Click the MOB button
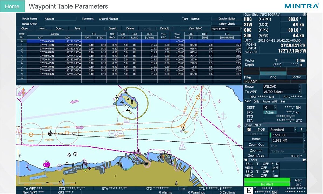Viewport: 323px width, 194px height. point(261,130)
